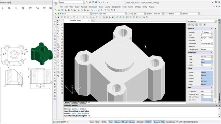Screen dimensions: 221x124
Task: Click the MODEL button in status bar
Action: coord(148,122)
